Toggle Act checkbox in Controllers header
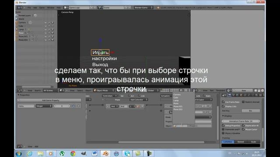Viewport: 280px width, 157px height. click(x=129, y=96)
